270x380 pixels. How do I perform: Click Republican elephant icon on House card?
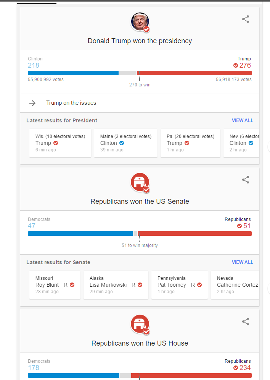[140, 324]
